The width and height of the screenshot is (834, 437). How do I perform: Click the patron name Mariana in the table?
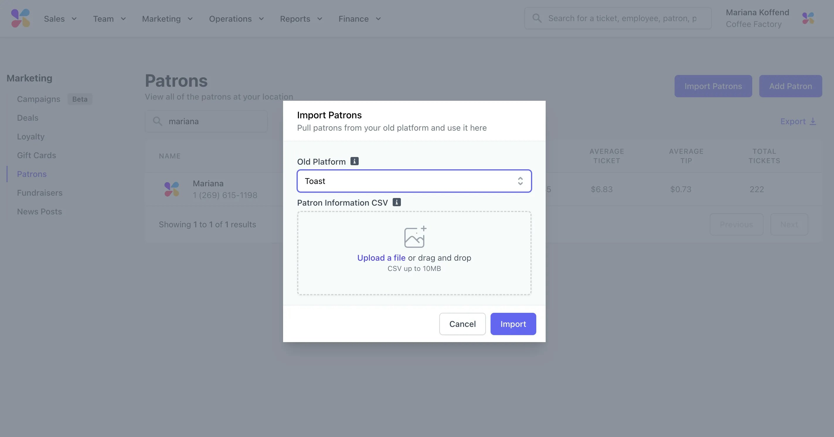[208, 184]
